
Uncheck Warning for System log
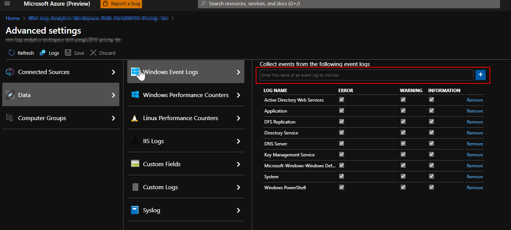tap(403, 176)
